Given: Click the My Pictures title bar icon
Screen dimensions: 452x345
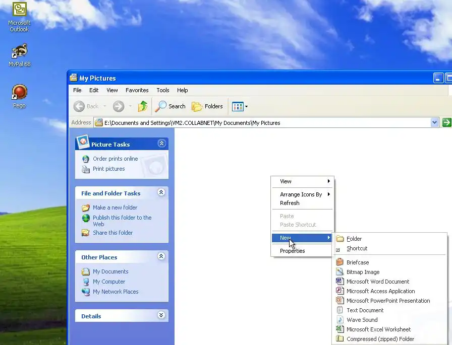Looking at the screenshot, I should [74, 78].
